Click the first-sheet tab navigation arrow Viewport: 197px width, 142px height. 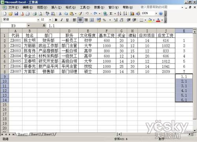(2, 134)
